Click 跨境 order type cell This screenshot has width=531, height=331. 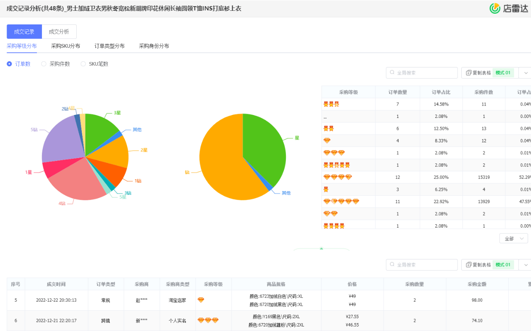coord(106,320)
